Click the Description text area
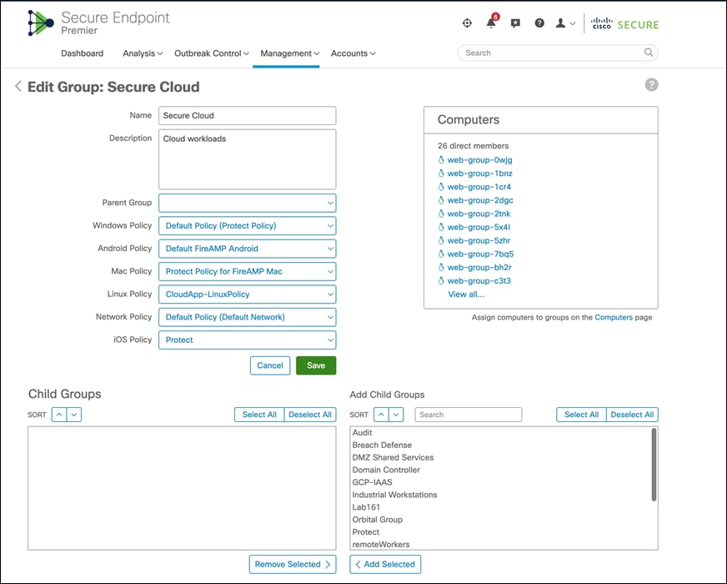 tap(247, 159)
